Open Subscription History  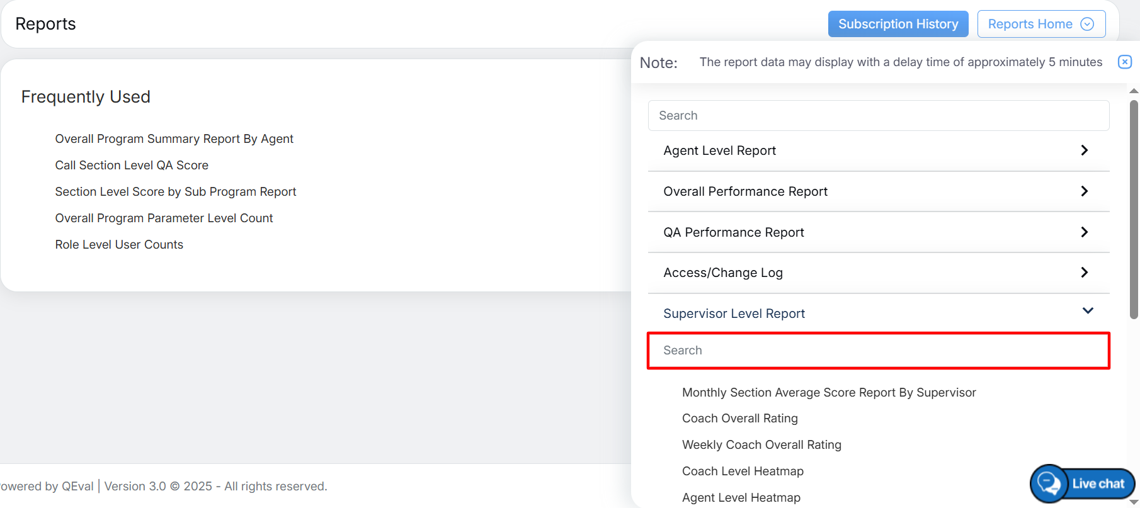coord(898,24)
